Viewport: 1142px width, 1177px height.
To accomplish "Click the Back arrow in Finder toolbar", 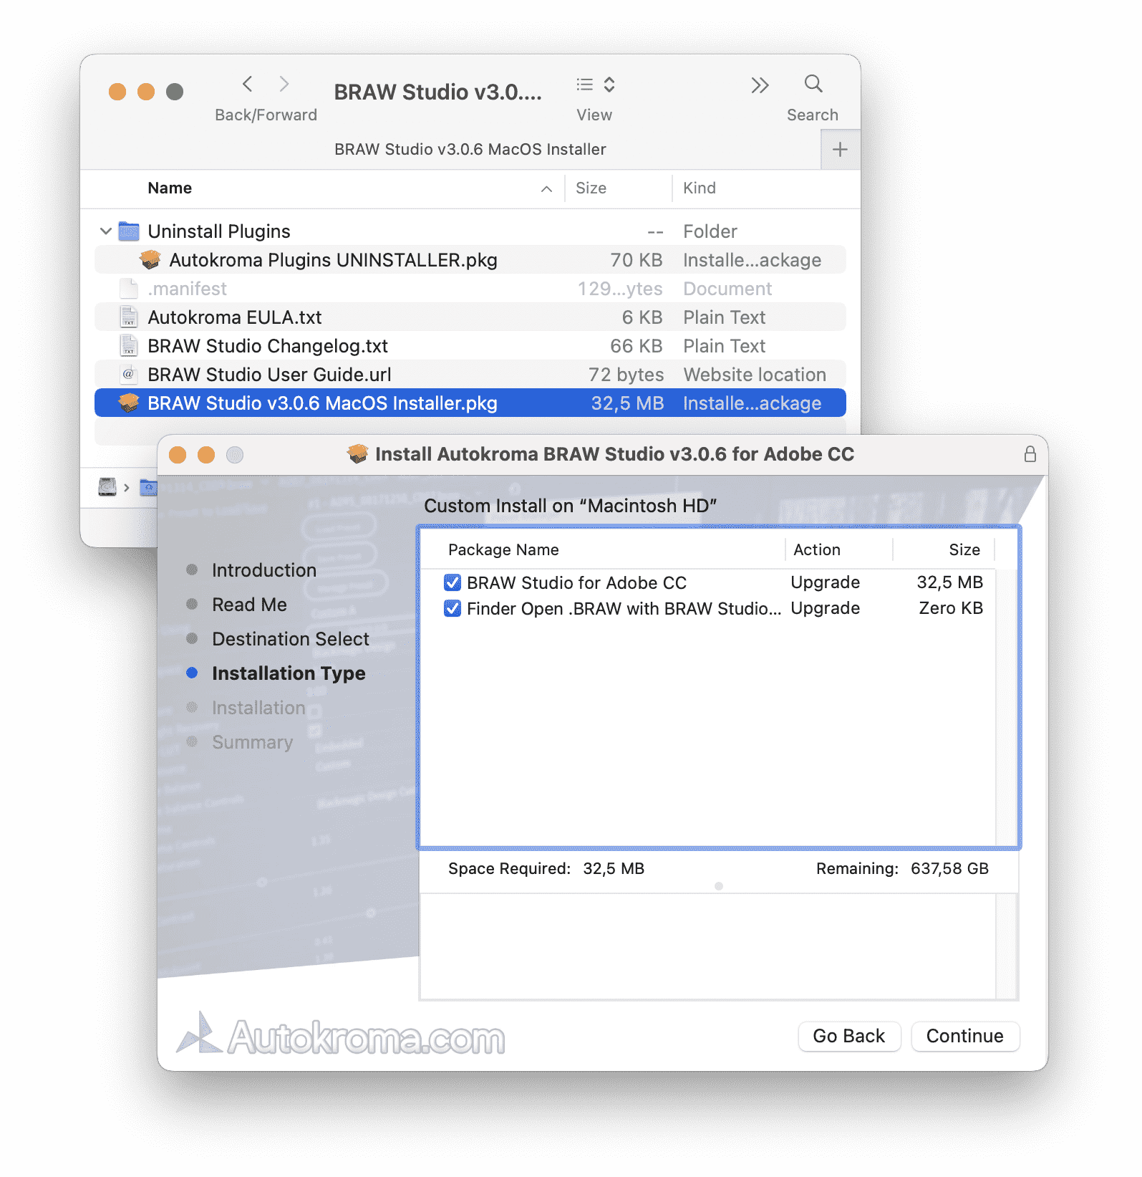I will point(248,85).
